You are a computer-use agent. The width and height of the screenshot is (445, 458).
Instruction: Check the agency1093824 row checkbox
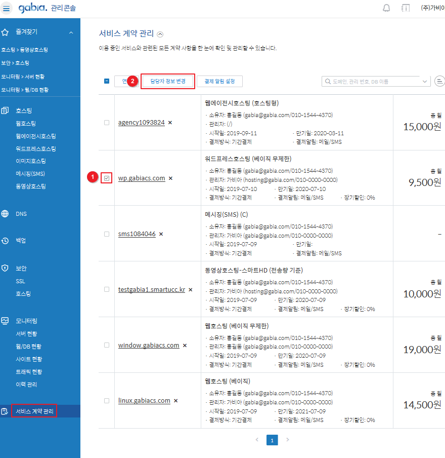point(107,123)
